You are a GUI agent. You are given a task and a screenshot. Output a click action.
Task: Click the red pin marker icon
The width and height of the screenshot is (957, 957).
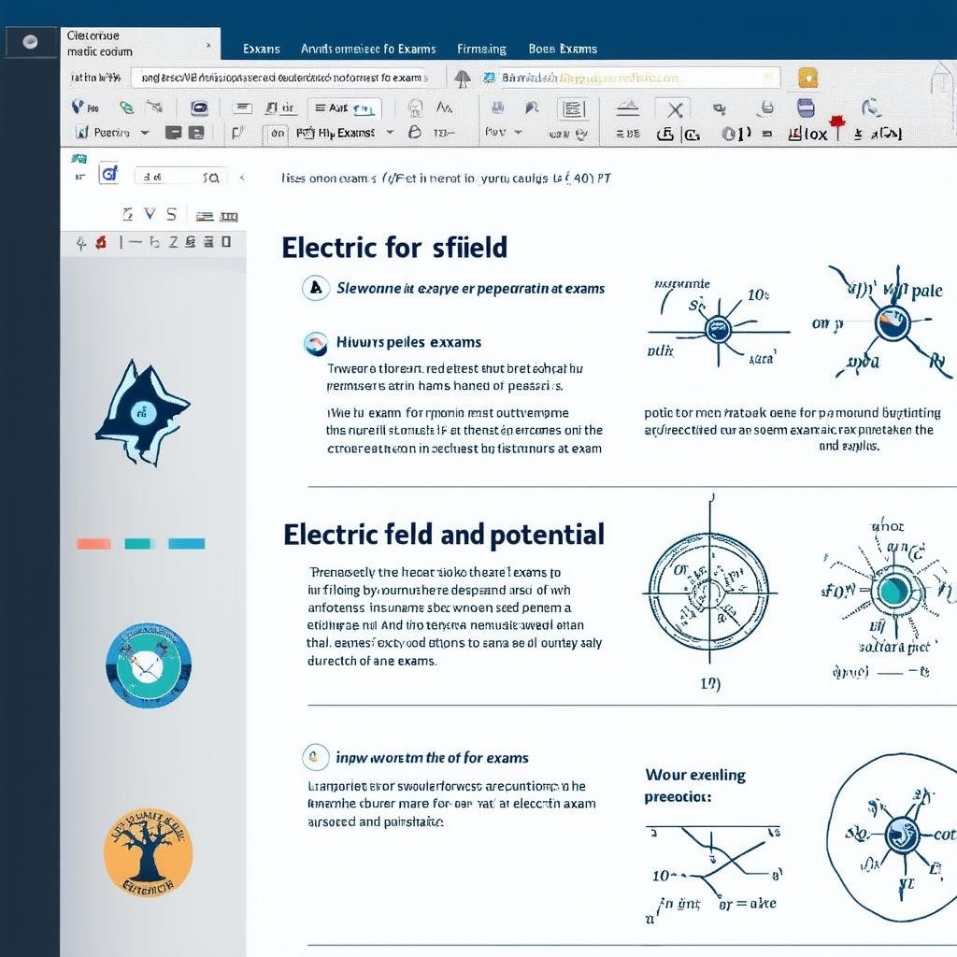837,124
